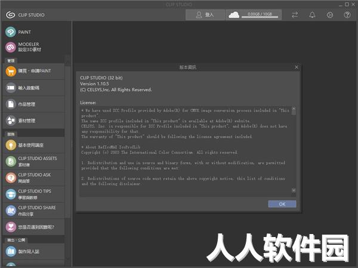358x268 pixels.
Task: Open the CLIP STUDIO logo home
Action: pos(25,15)
